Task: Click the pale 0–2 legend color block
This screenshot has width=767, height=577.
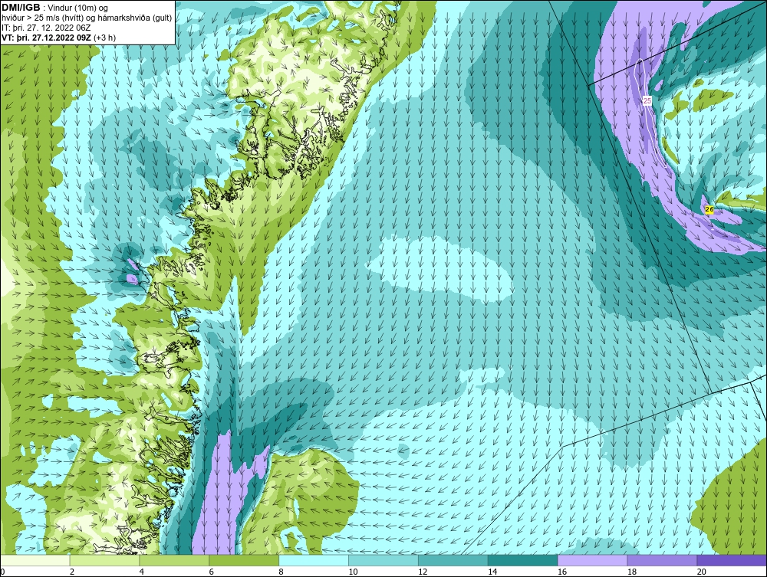Action: 35,560
